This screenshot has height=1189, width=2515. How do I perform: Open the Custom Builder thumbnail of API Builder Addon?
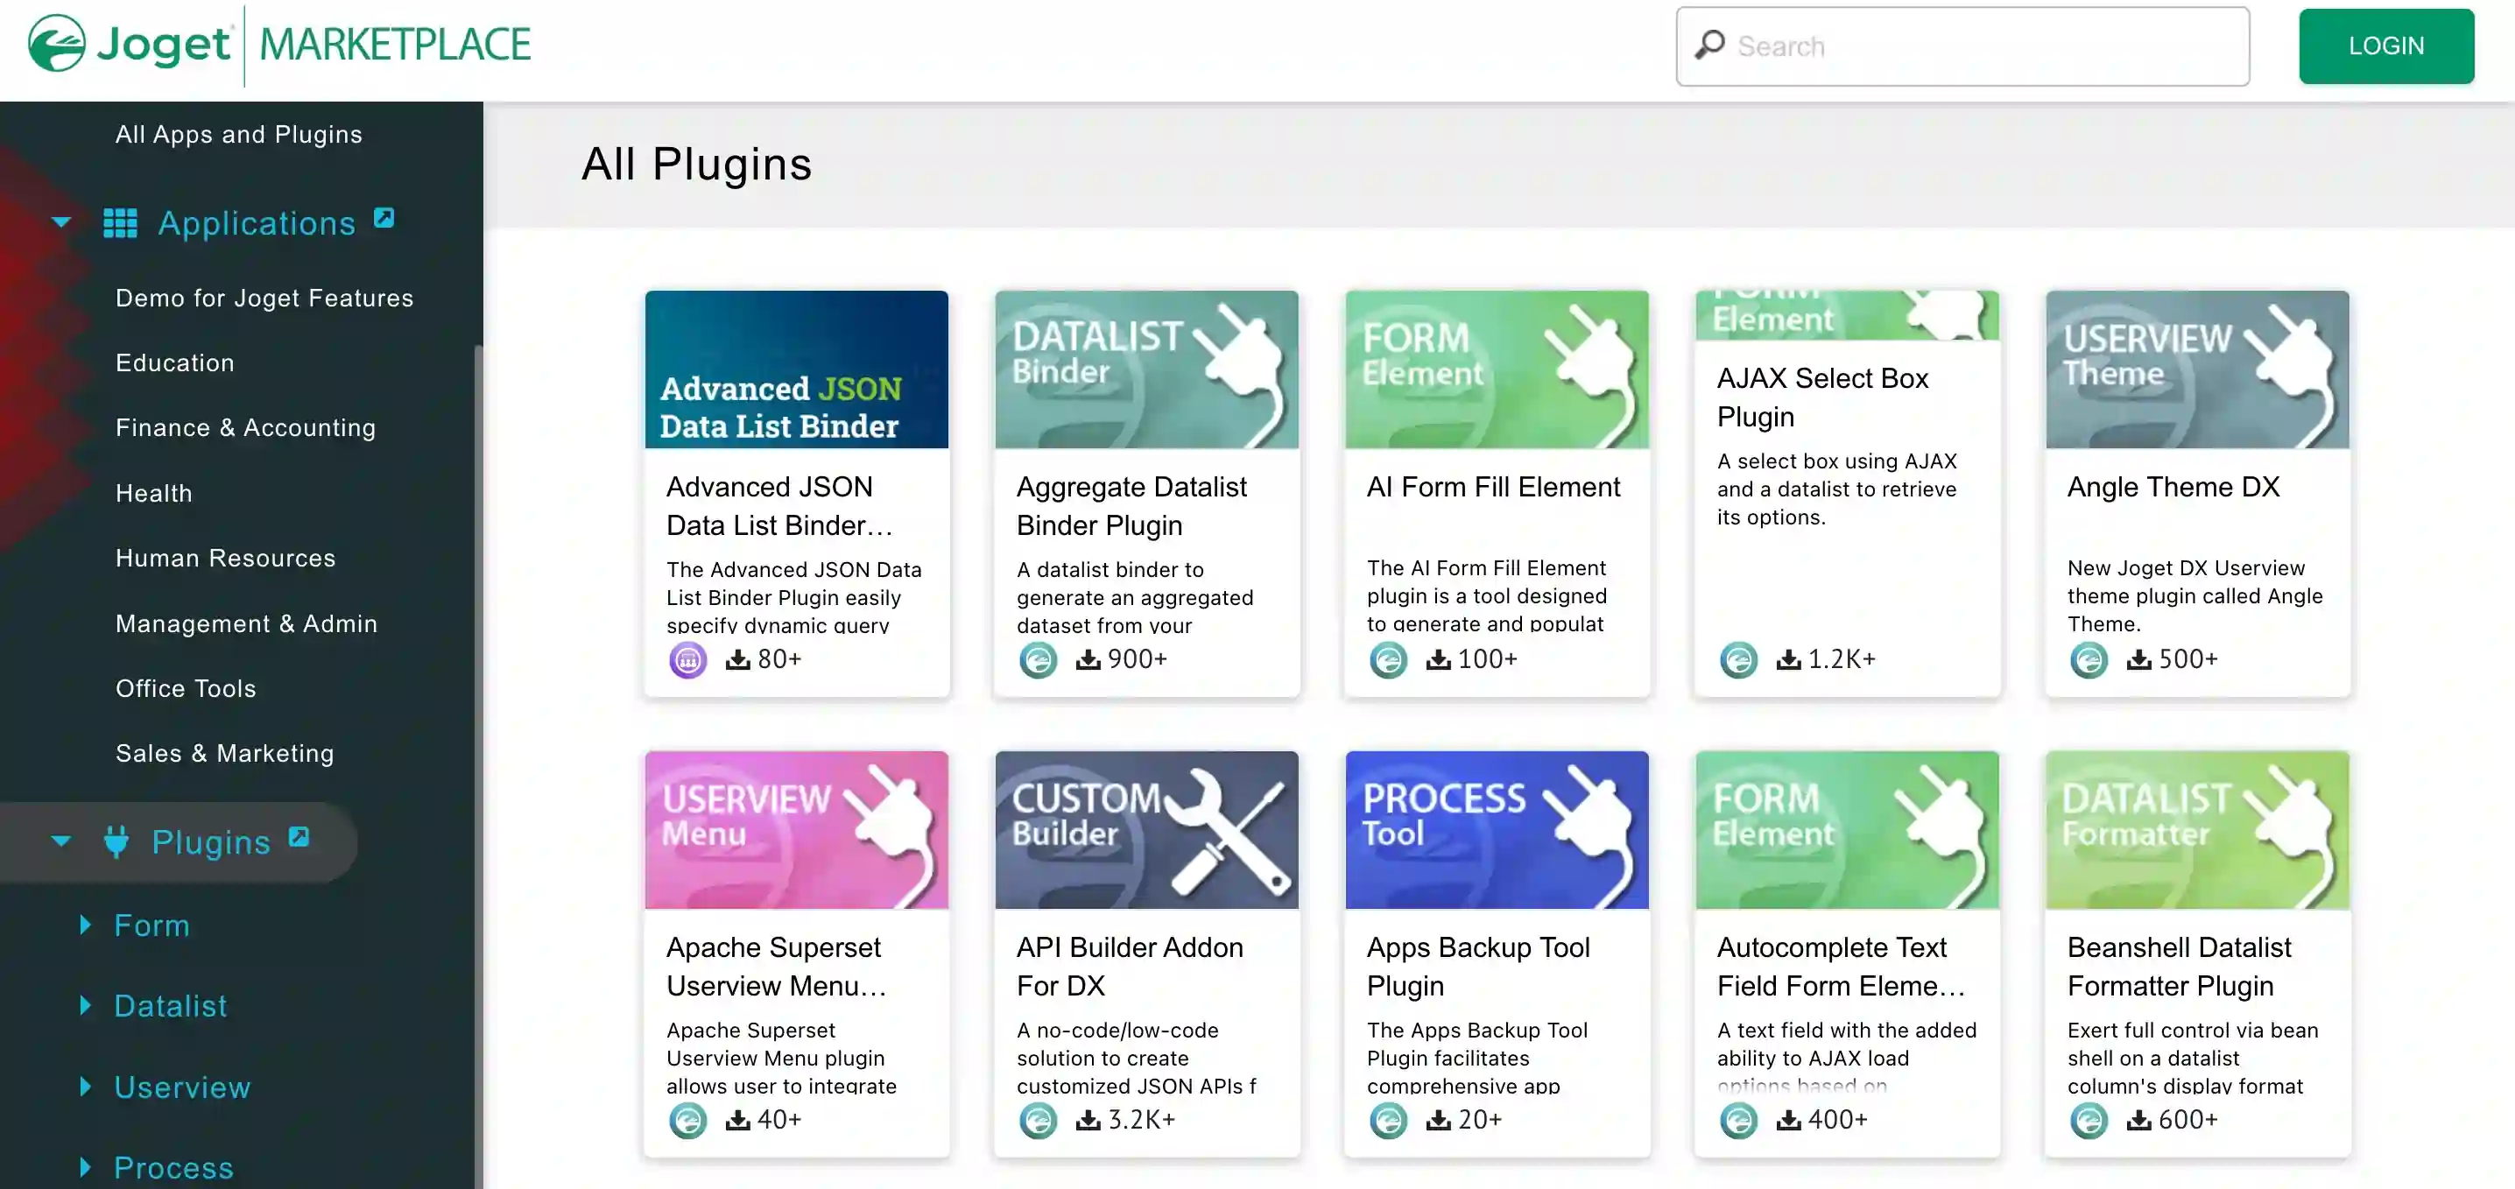pos(1146,830)
